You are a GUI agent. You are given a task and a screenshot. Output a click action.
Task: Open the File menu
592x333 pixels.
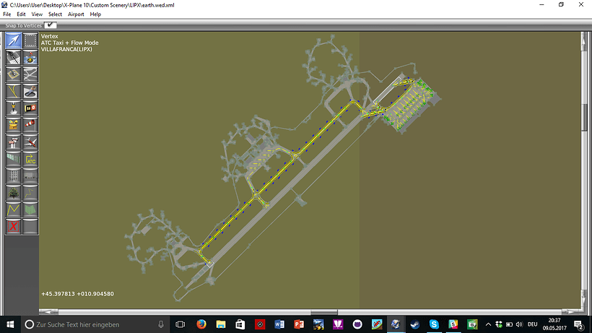click(6, 14)
